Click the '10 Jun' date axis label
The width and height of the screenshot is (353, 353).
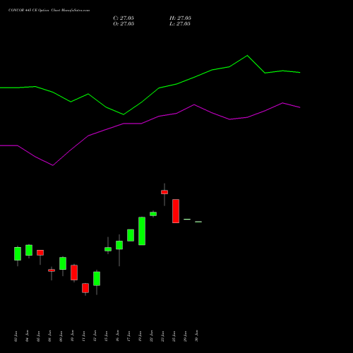[x=73, y=336]
